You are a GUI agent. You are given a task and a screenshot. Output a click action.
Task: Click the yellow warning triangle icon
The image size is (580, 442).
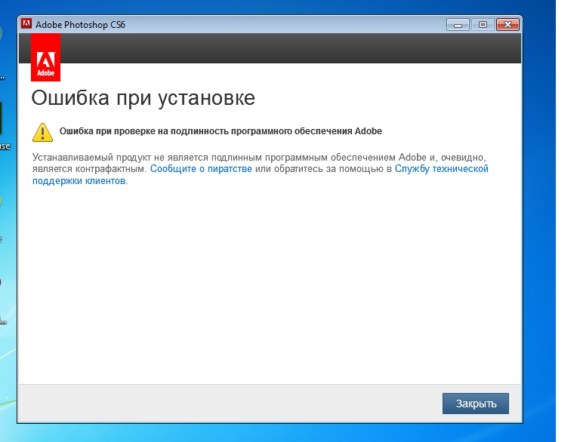point(43,132)
